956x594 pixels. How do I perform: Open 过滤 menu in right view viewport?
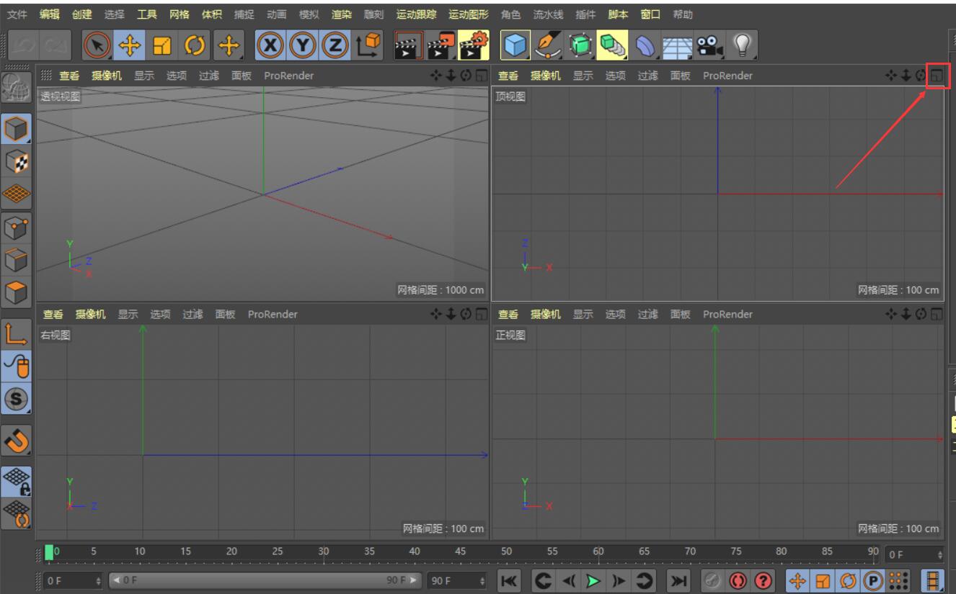192,314
